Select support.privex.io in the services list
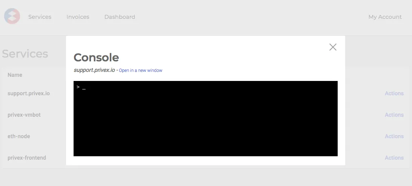This screenshot has height=186, width=412. (x=29, y=93)
